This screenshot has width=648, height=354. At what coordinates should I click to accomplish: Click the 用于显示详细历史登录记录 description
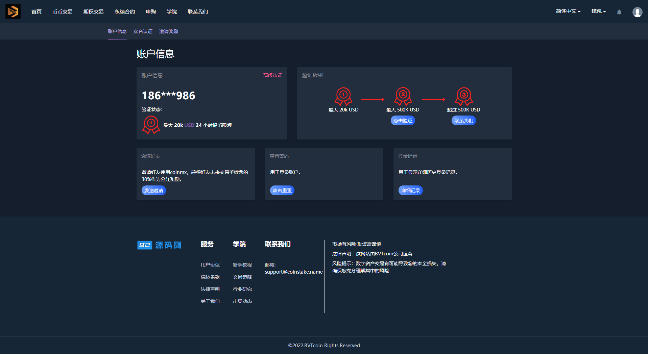click(x=428, y=172)
